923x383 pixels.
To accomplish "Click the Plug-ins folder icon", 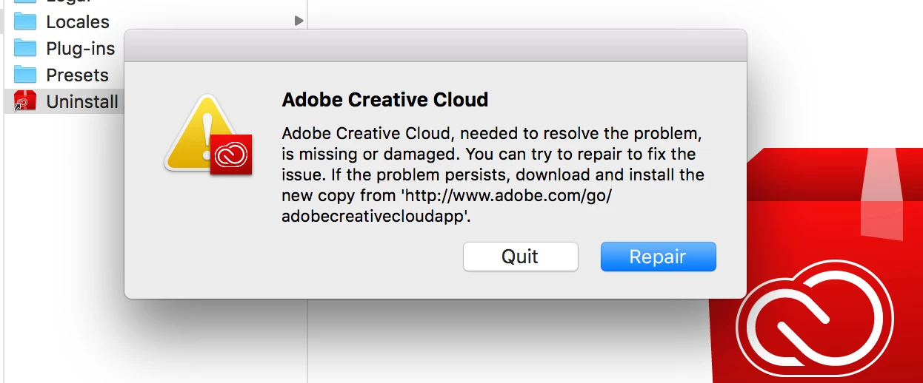I will tap(25, 49).
